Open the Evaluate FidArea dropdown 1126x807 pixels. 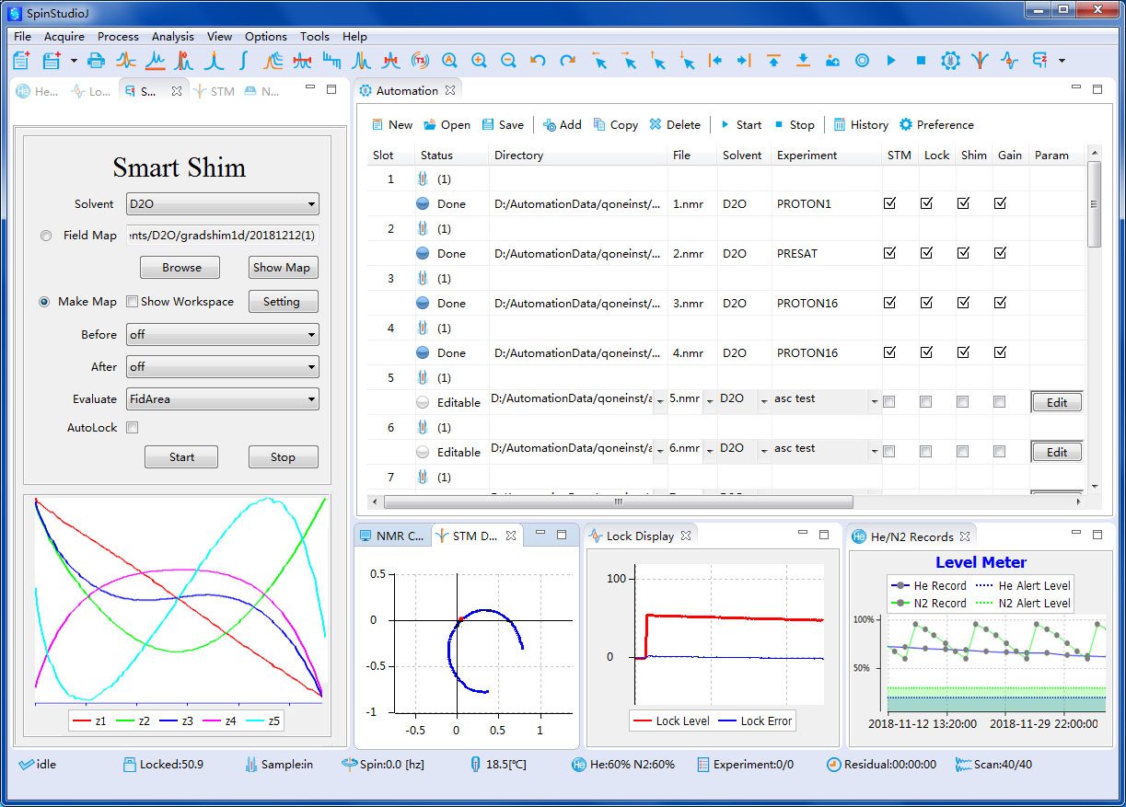pos(223,399)
